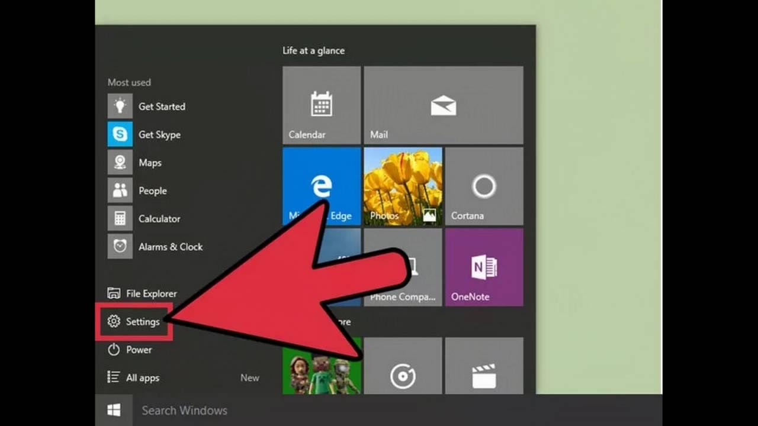Open the Mail tile

click(444, 105)
